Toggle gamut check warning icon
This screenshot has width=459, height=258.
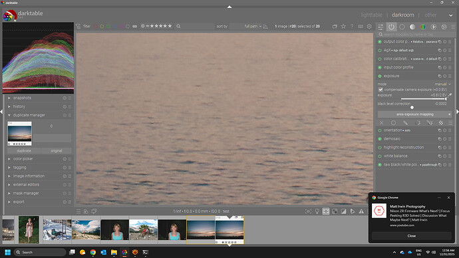[361, 211]
